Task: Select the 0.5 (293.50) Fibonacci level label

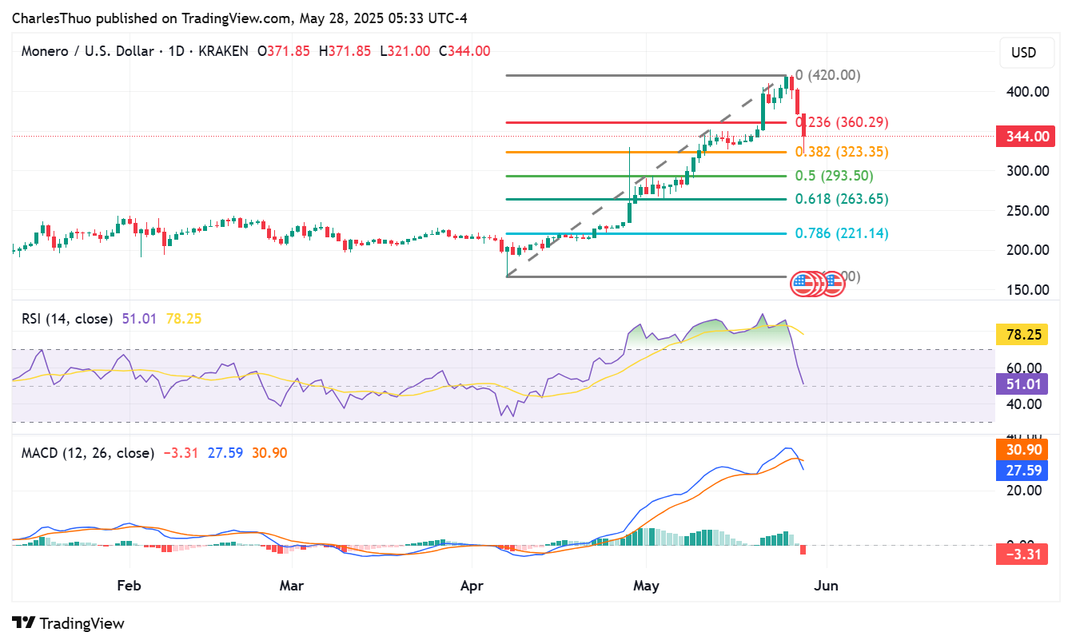Action: tap(834, 176)
